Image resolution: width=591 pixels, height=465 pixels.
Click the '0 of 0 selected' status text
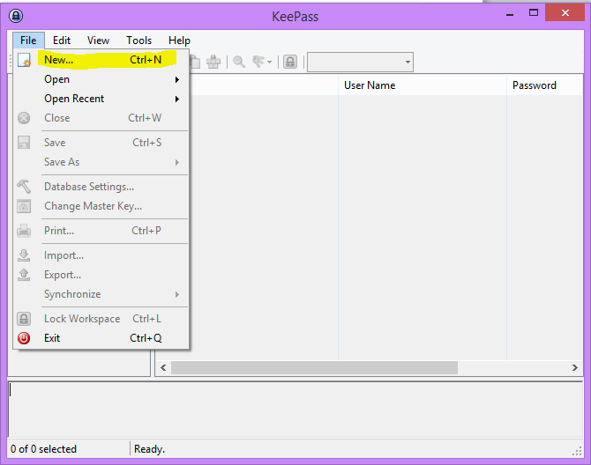pos(43,449)
